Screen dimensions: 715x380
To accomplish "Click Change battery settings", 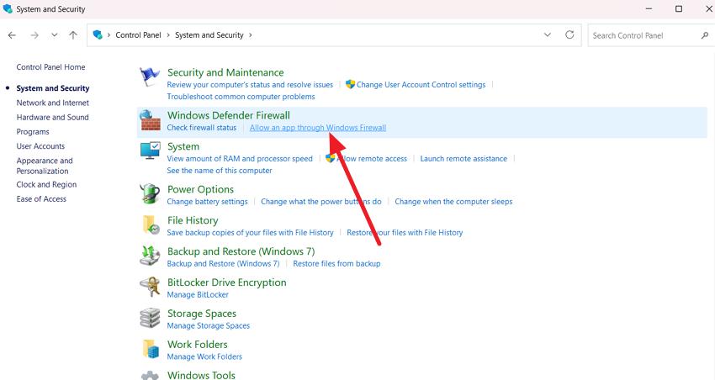I will [208, 202].
